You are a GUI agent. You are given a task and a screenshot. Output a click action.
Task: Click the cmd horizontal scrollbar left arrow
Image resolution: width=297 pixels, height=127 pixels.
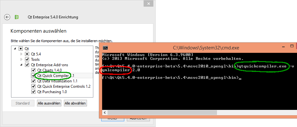point(104,112)
